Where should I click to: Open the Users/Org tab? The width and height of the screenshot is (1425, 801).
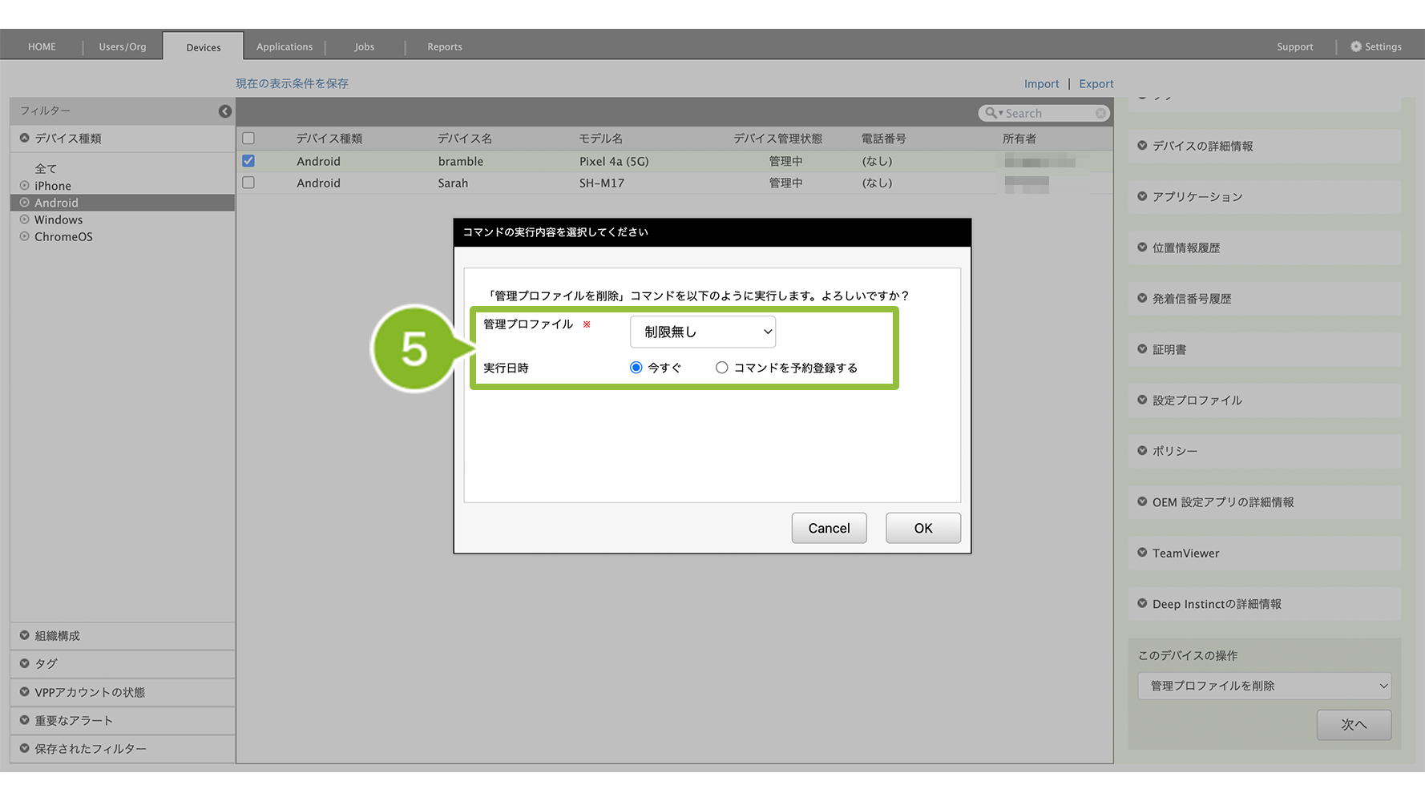[x=123, y=46]
